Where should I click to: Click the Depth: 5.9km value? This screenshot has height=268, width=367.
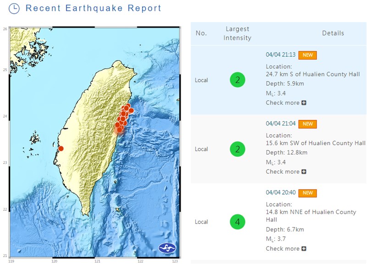pyautogui.click(x=285, y=84)
